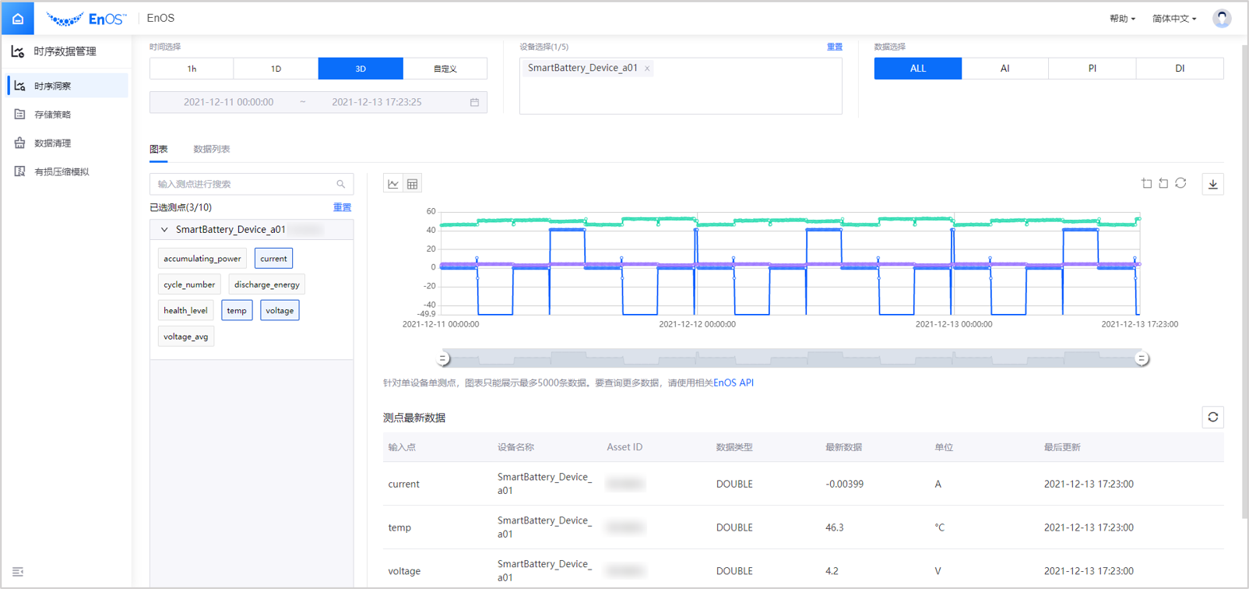This screenshot has height=589, width=1249.
Task: Refresh the latest measurement data table
Action: click(x=1212, y=418)
